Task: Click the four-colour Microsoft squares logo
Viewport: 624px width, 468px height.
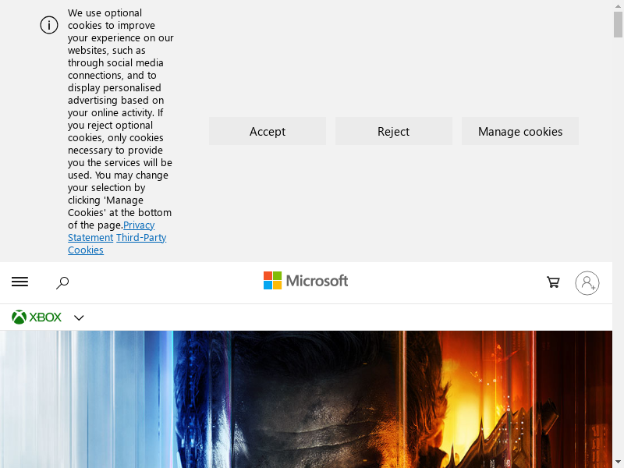Action: pos(272,281)
